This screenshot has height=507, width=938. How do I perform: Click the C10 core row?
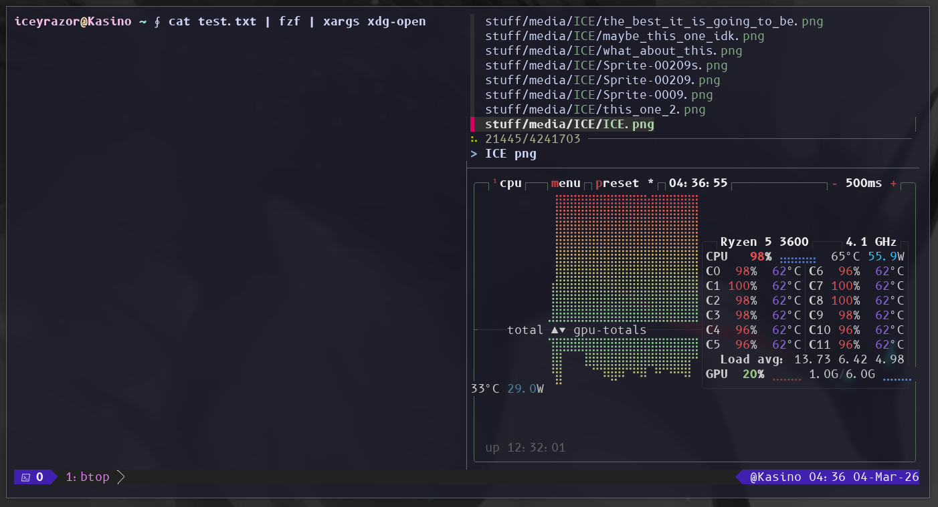(x=856, y=330)
